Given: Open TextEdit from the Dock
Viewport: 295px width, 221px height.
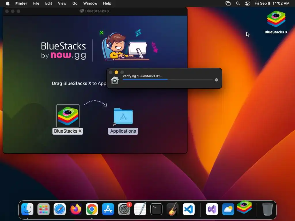Looking at the screenshot, I should [x=140, y=209].
